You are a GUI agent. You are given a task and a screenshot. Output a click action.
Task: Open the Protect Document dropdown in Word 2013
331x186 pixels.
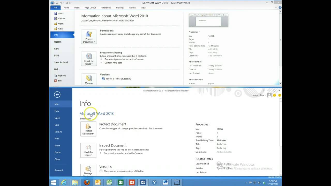88,129
